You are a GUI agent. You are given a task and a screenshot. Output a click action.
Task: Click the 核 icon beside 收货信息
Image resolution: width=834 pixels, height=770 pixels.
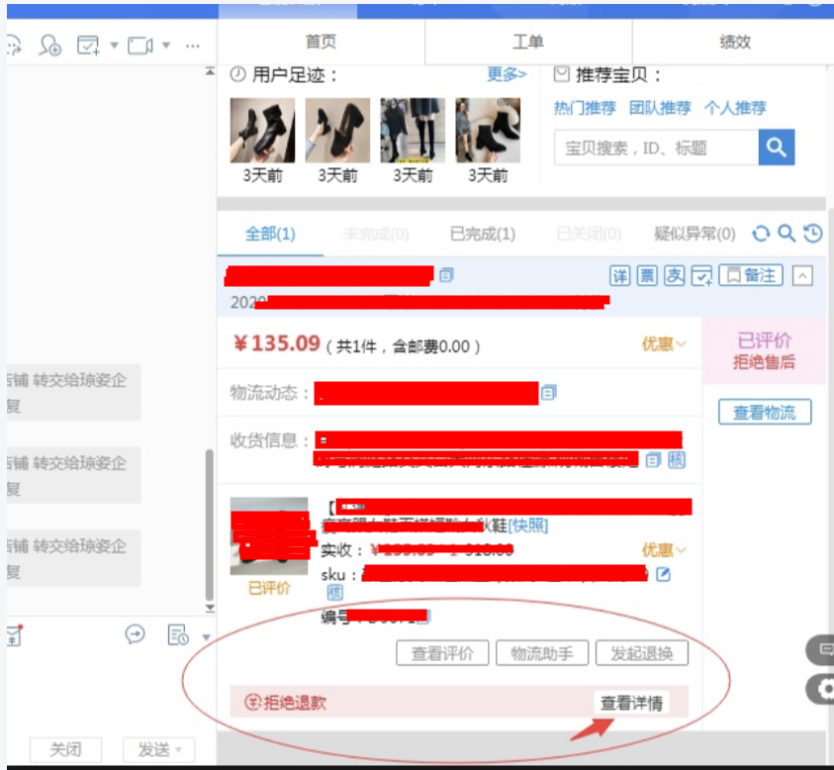[x=677, y=460]
